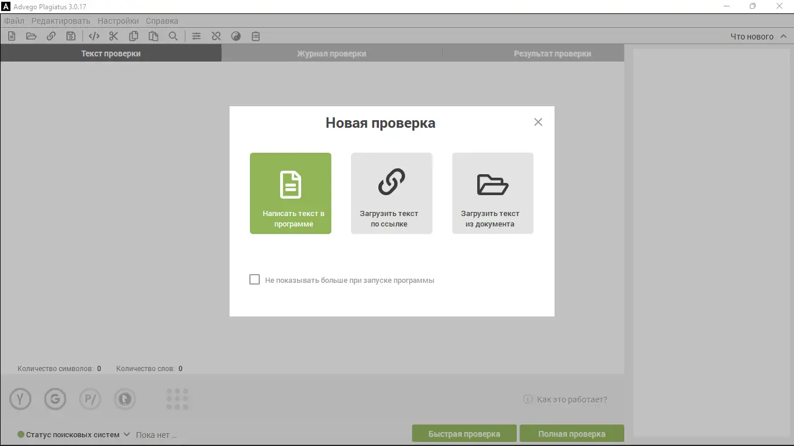
Task: Open the Файл menu
Action: point(14,21)
